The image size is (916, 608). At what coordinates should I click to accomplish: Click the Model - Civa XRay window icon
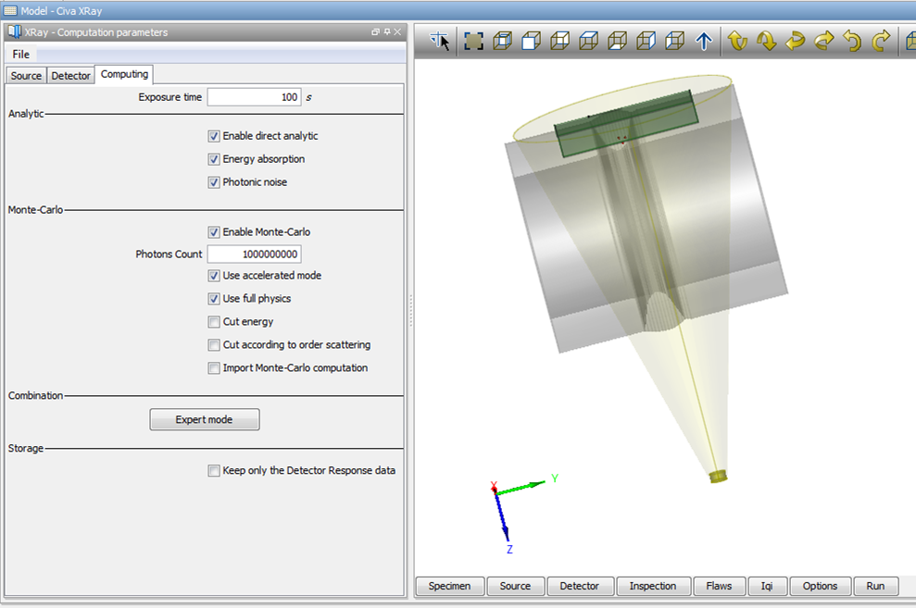click(x=10, y=10)
